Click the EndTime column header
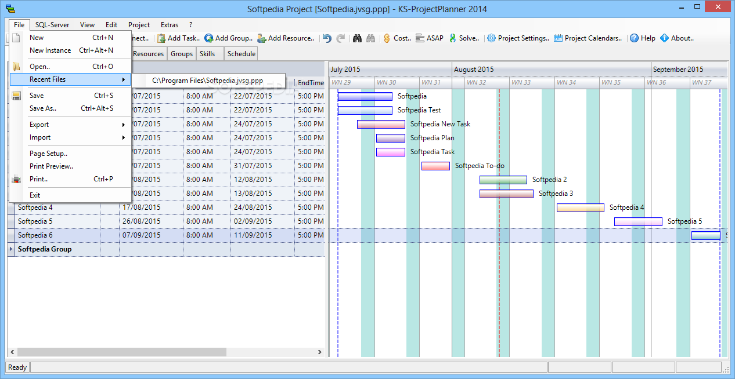This screenshot has width=735, height=379. pos(311,83)
